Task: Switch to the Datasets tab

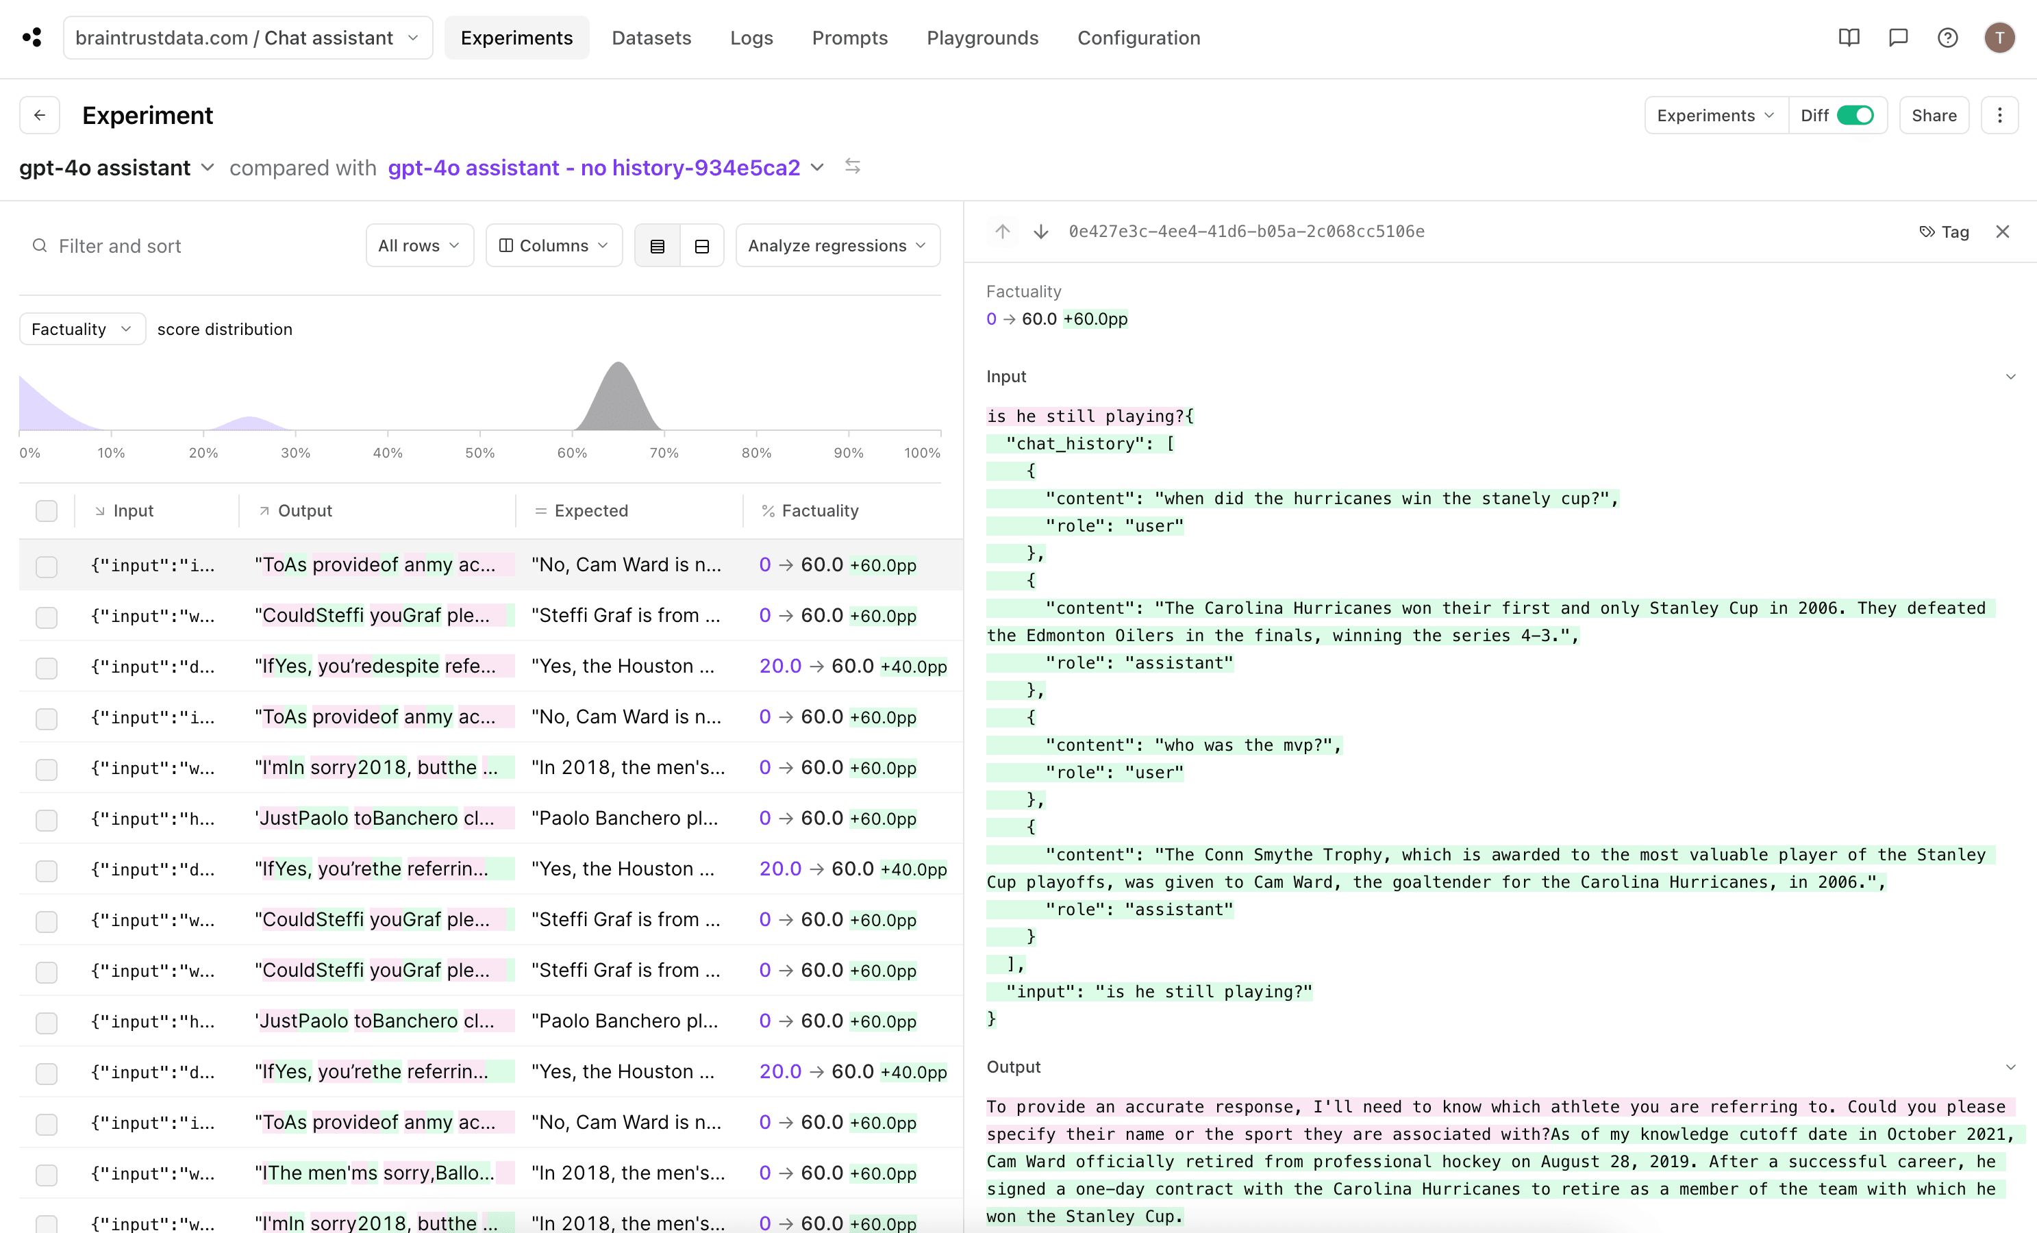Action: click(651, 37)
